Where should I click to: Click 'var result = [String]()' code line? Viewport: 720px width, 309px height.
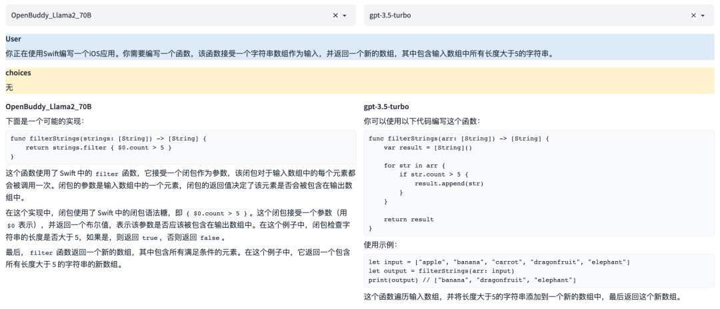[x=428, y=148]
